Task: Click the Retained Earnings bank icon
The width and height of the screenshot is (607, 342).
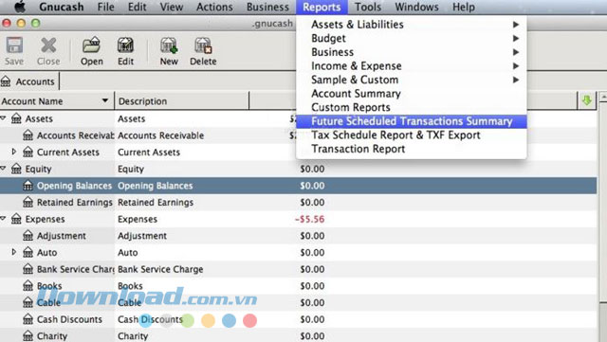Action: pos(28,203)
